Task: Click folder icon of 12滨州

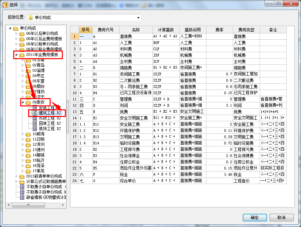Action: (28, 145)
